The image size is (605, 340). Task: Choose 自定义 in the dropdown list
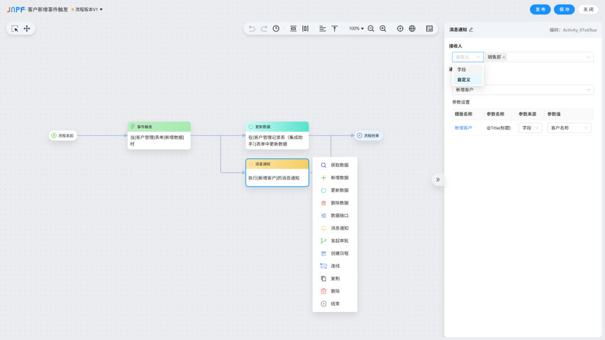(x=467, y=80)
